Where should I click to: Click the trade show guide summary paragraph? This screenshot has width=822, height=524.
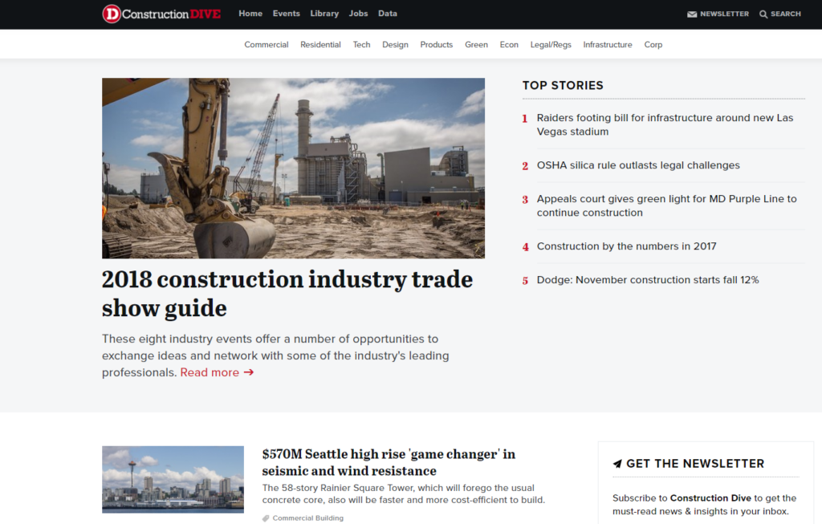[275, 355]
